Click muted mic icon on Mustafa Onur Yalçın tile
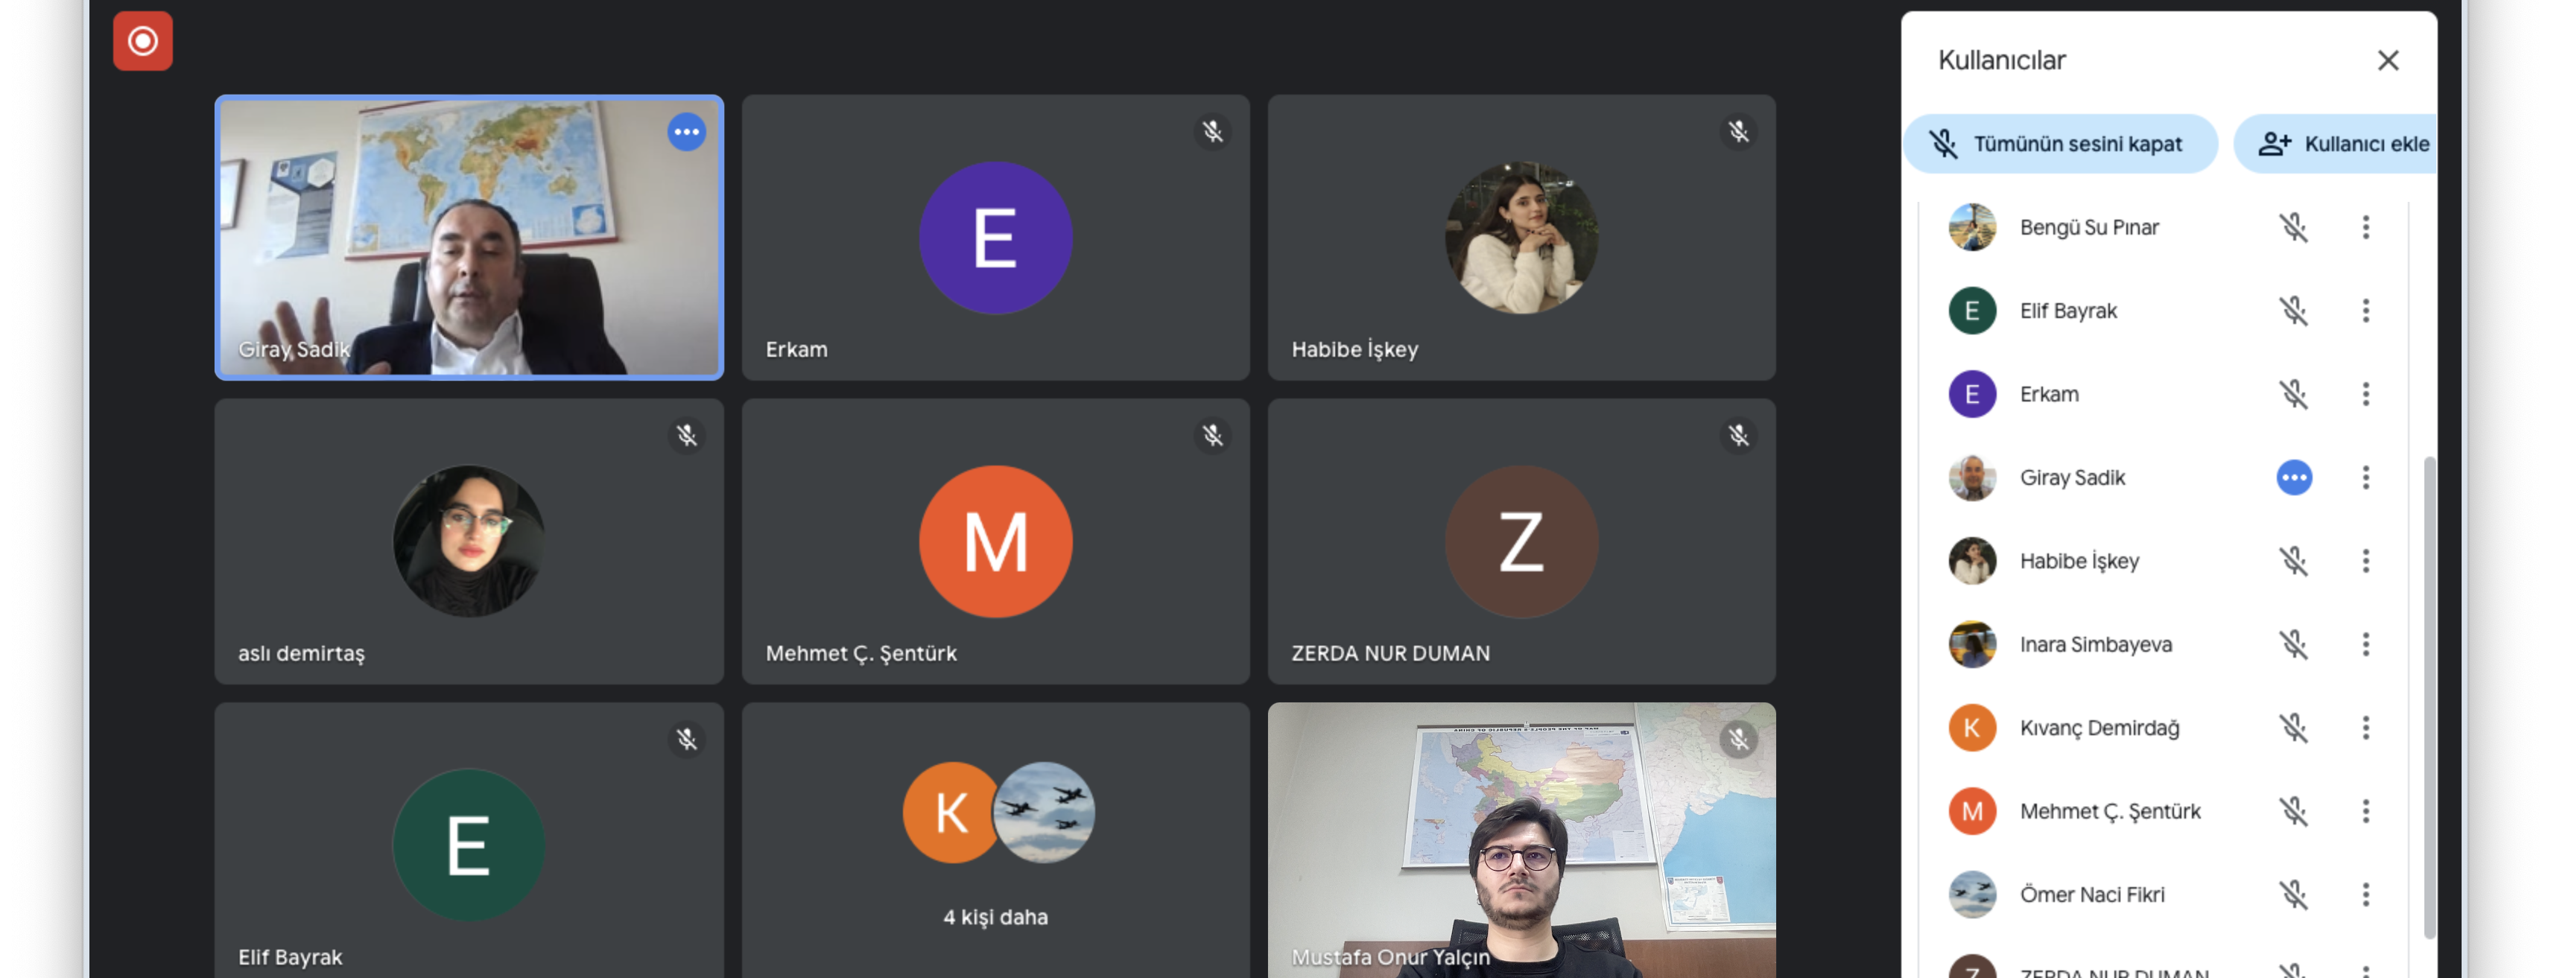The image size is (2551, 978). 1738,740
